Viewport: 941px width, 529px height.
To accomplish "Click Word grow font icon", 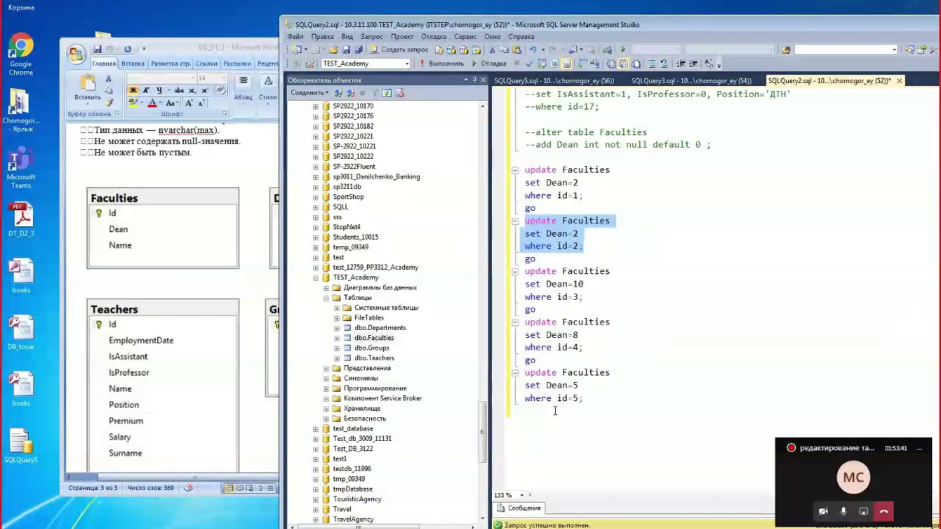I will pos(189,103).
